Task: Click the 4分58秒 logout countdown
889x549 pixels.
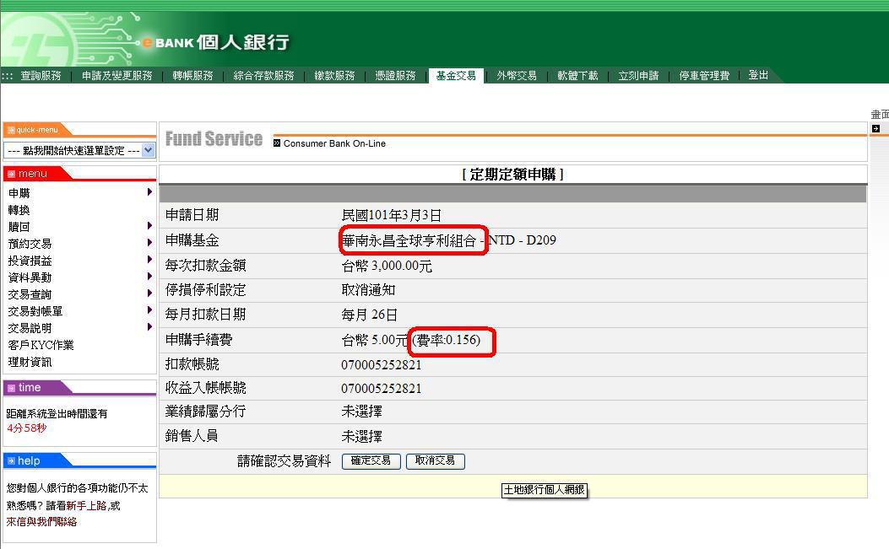Action: (x=27, y=428)
